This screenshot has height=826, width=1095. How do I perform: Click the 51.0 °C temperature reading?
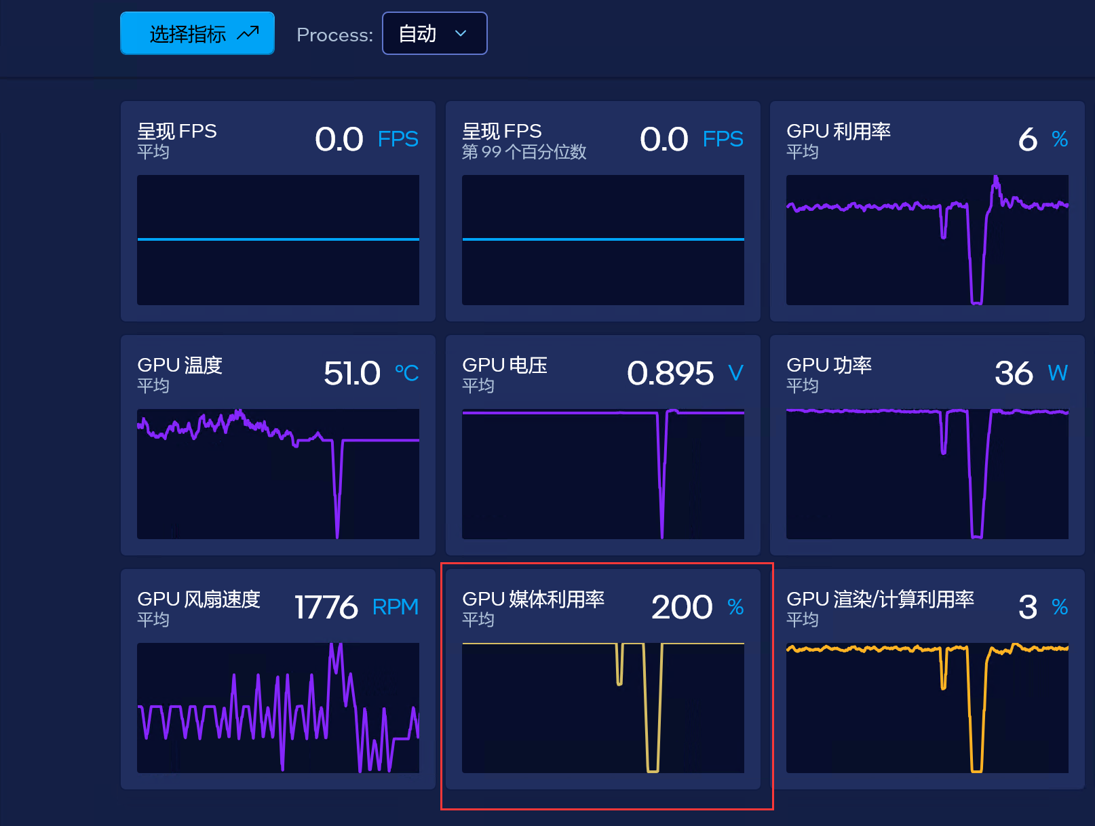(x=372, y=373)
